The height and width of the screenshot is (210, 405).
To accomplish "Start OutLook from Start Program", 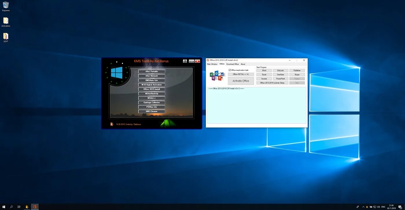I will pos(281,70).
